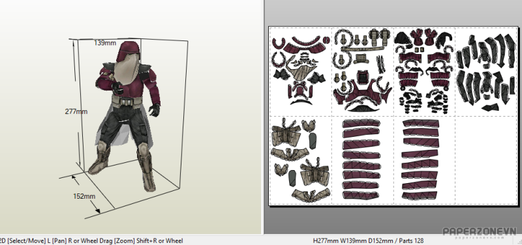Click the empty blank pattern page
The image size is (522, 245).
[x=485, y=160]
